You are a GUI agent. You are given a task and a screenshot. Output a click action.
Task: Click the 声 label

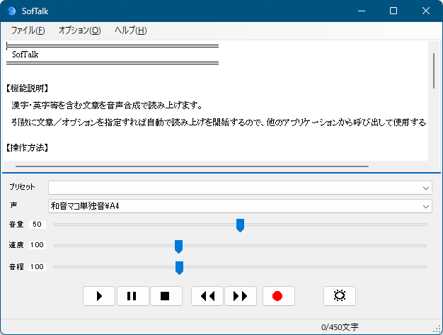click(13, 205)
